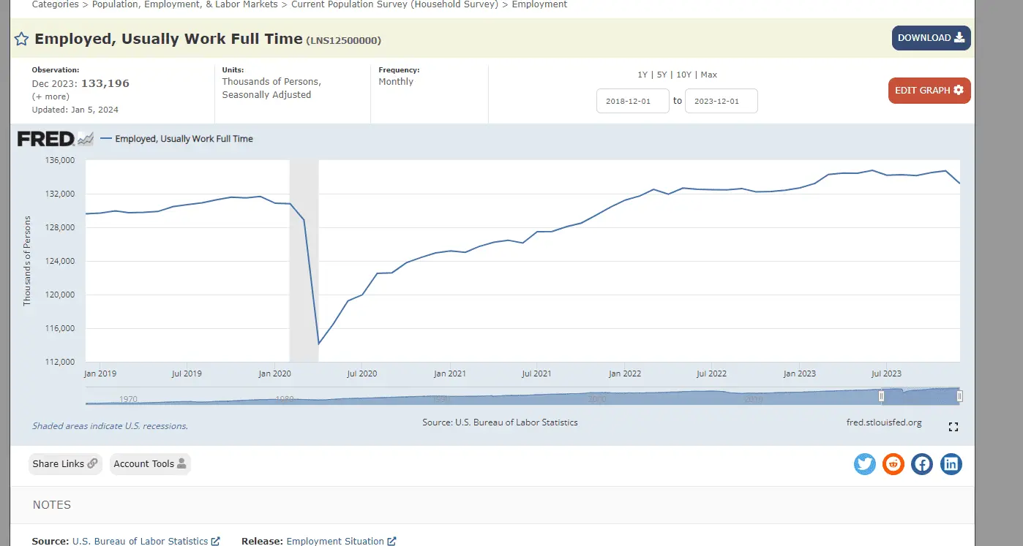This screenshot has width=1023, height=546.
Task: Expand the Share Links options
Action: coord(65,463)
